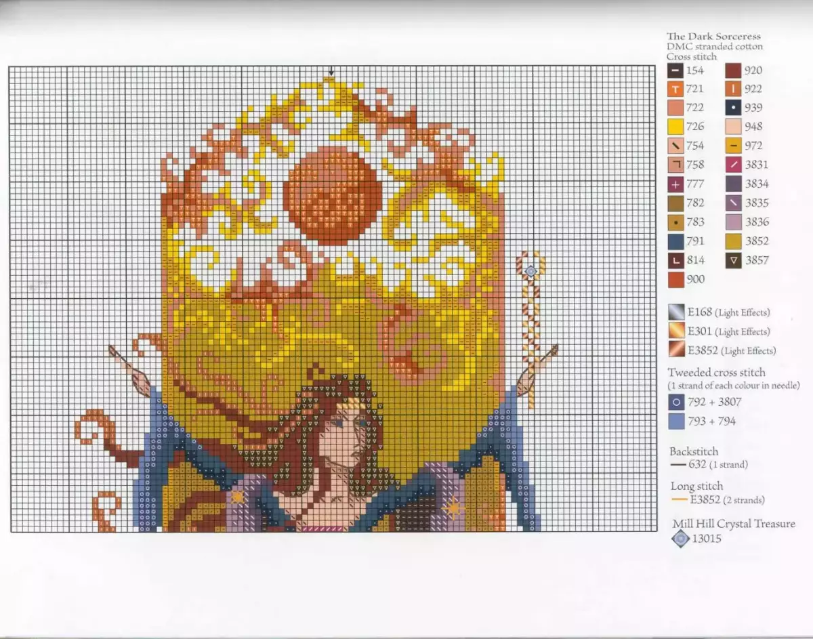
Task: Click the 154 black color swatch
Action: (x=675, y=70)
